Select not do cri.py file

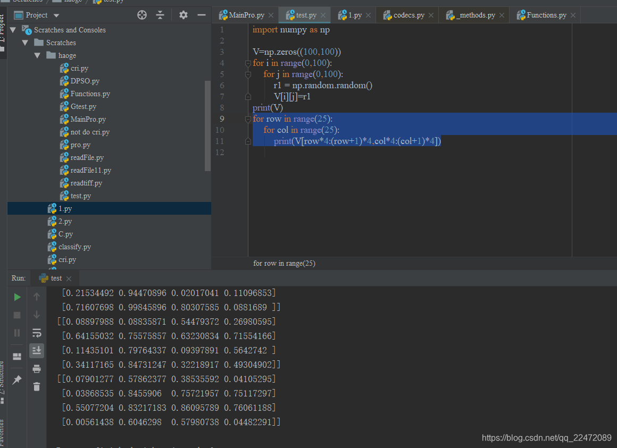90,132
